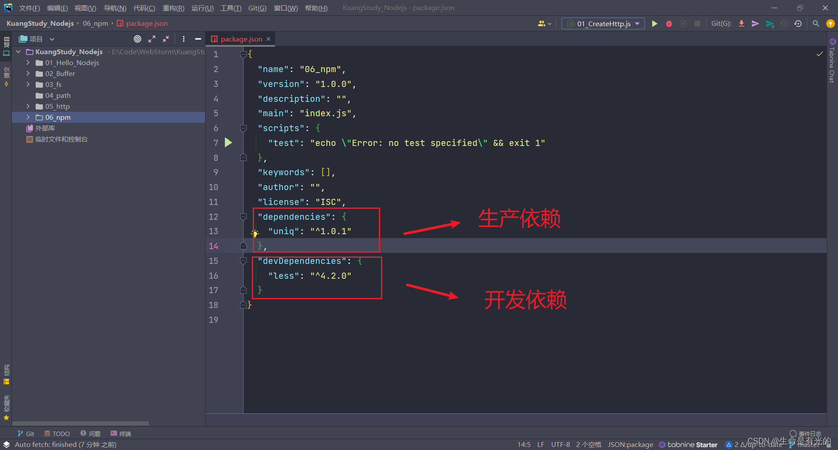
Task: Open the 文件(F) menu
Action: click(29, 8)
